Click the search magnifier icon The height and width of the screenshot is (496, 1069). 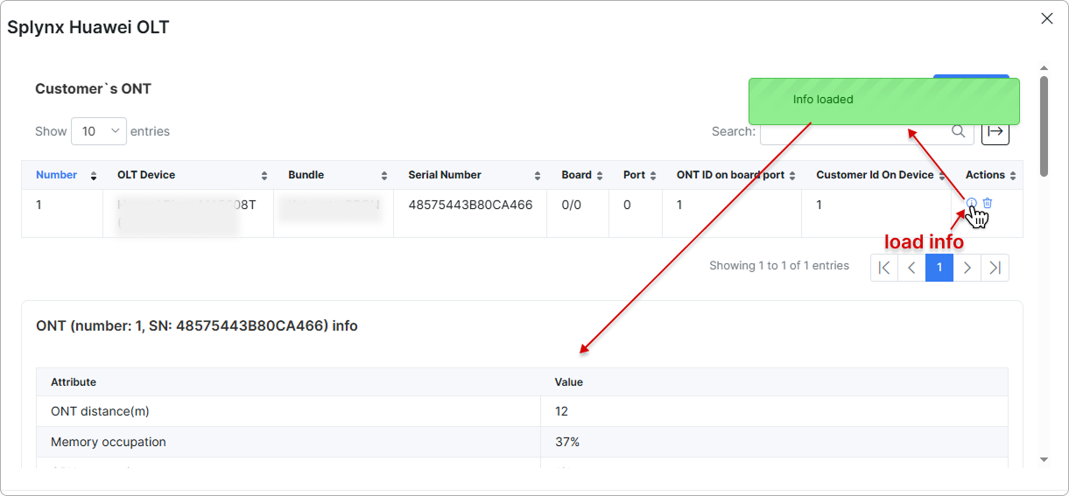(x=959, y=131)
